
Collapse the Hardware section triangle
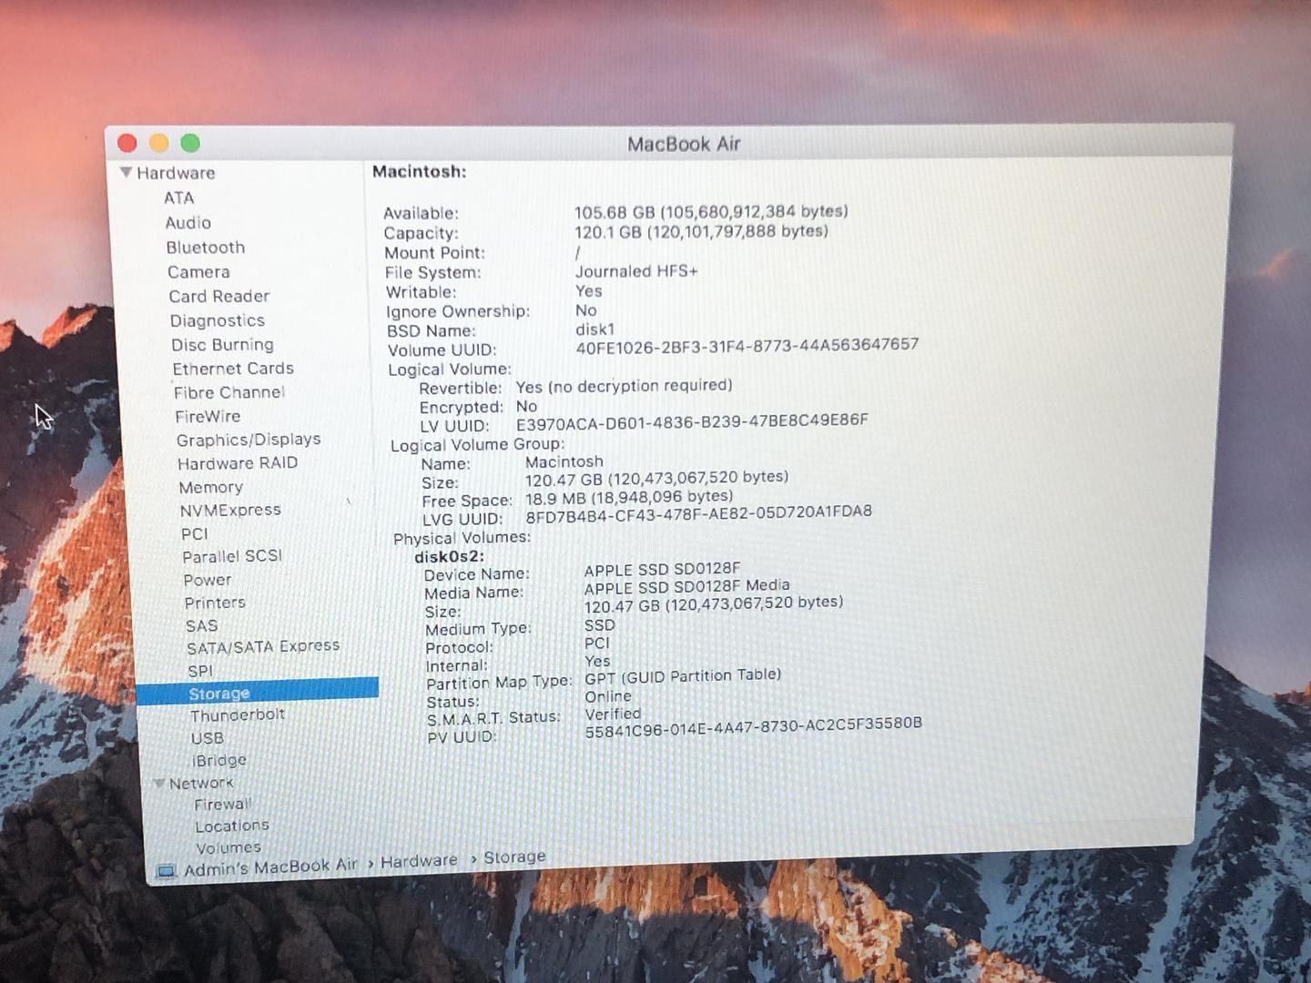point(126,172)
